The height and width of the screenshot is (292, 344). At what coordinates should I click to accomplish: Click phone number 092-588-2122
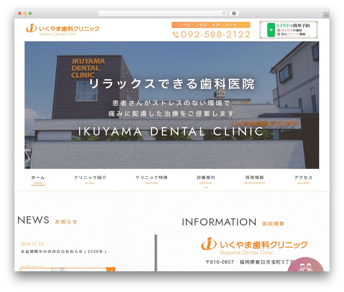(216, 34)
